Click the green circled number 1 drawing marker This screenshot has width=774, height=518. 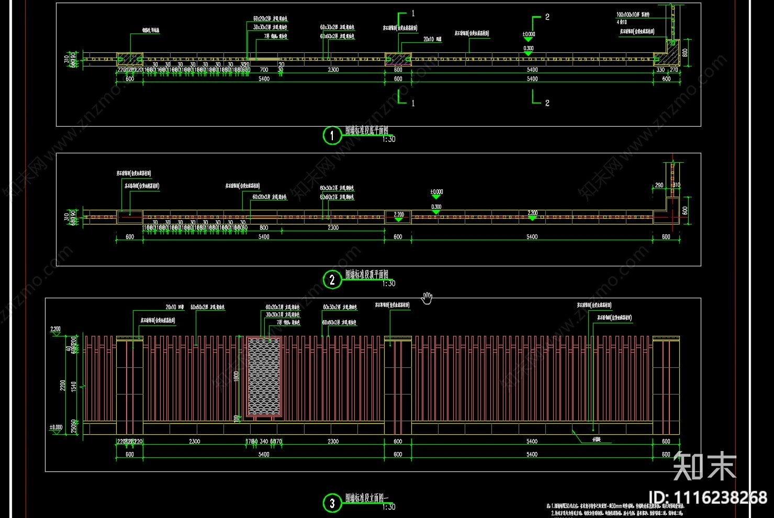[332, 136]
